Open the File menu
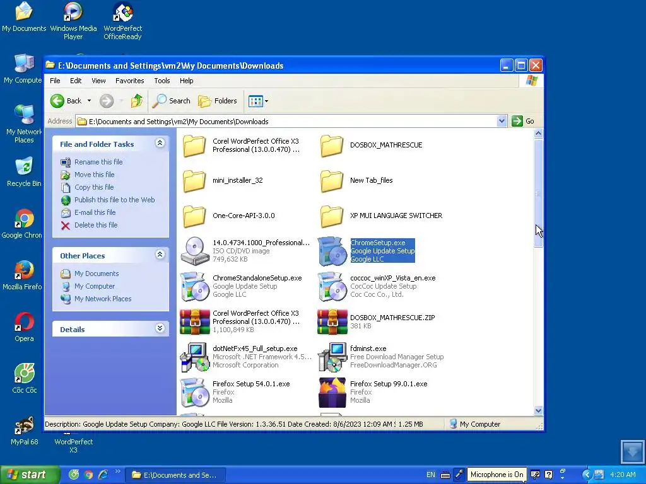This screenshot has width=646, height=484. tap(55, 81)
